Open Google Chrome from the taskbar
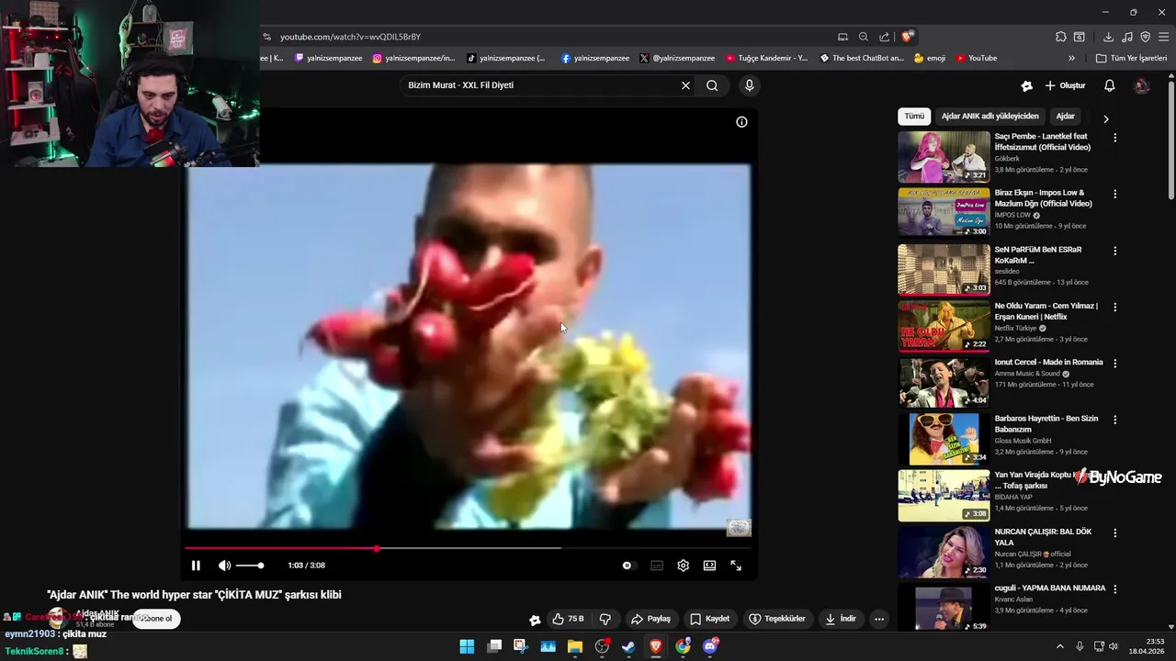 point(683,646)
